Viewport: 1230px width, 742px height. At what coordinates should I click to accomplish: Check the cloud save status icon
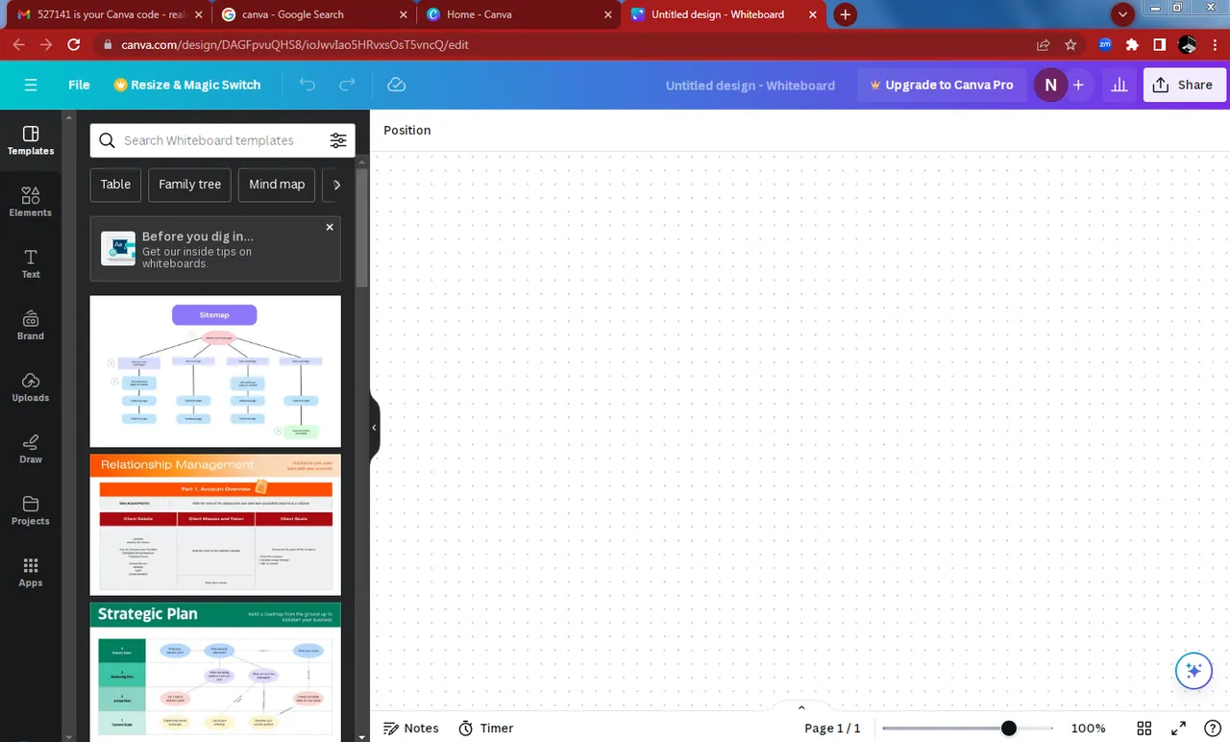[x=396, y=85]
